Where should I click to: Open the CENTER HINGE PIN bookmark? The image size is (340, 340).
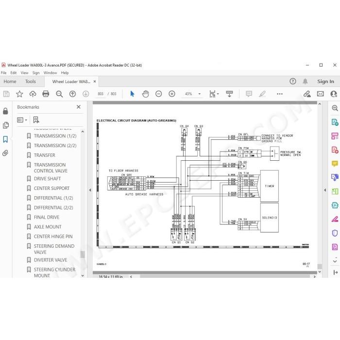click(53, 237)
